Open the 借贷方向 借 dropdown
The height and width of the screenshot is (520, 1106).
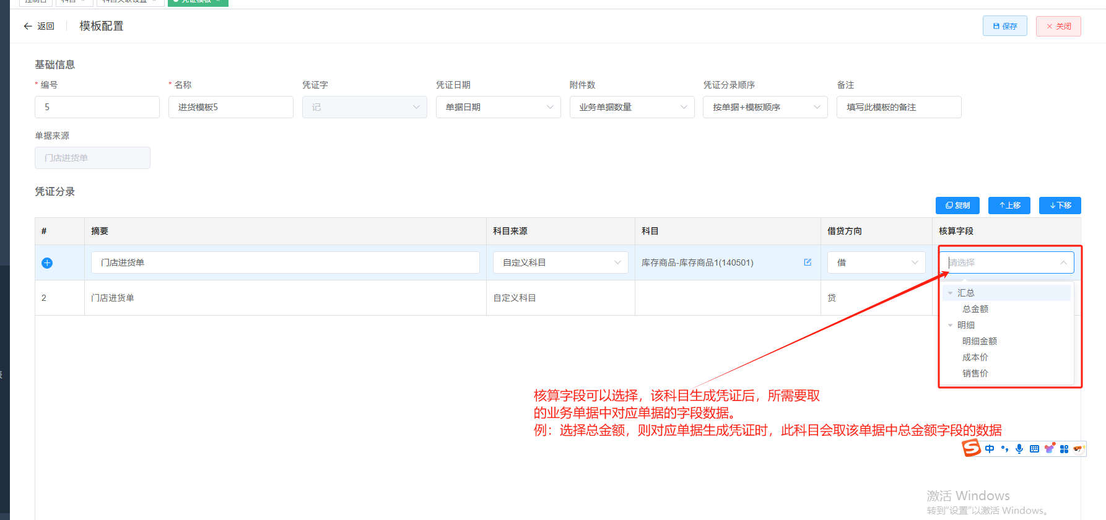876,262
